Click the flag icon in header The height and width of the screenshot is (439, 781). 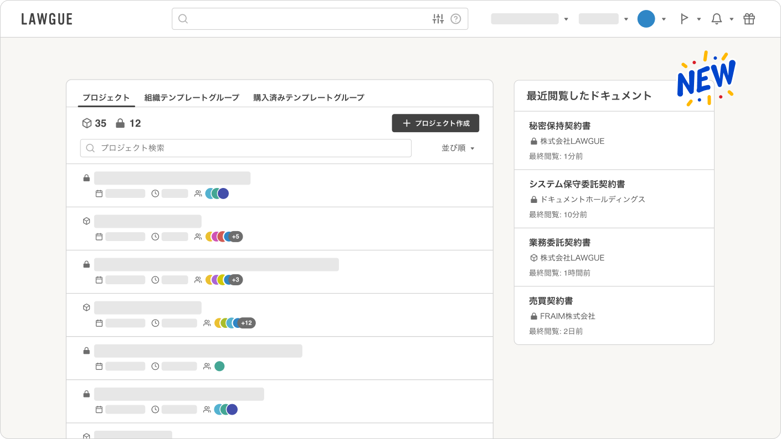[x=684, y=19]
